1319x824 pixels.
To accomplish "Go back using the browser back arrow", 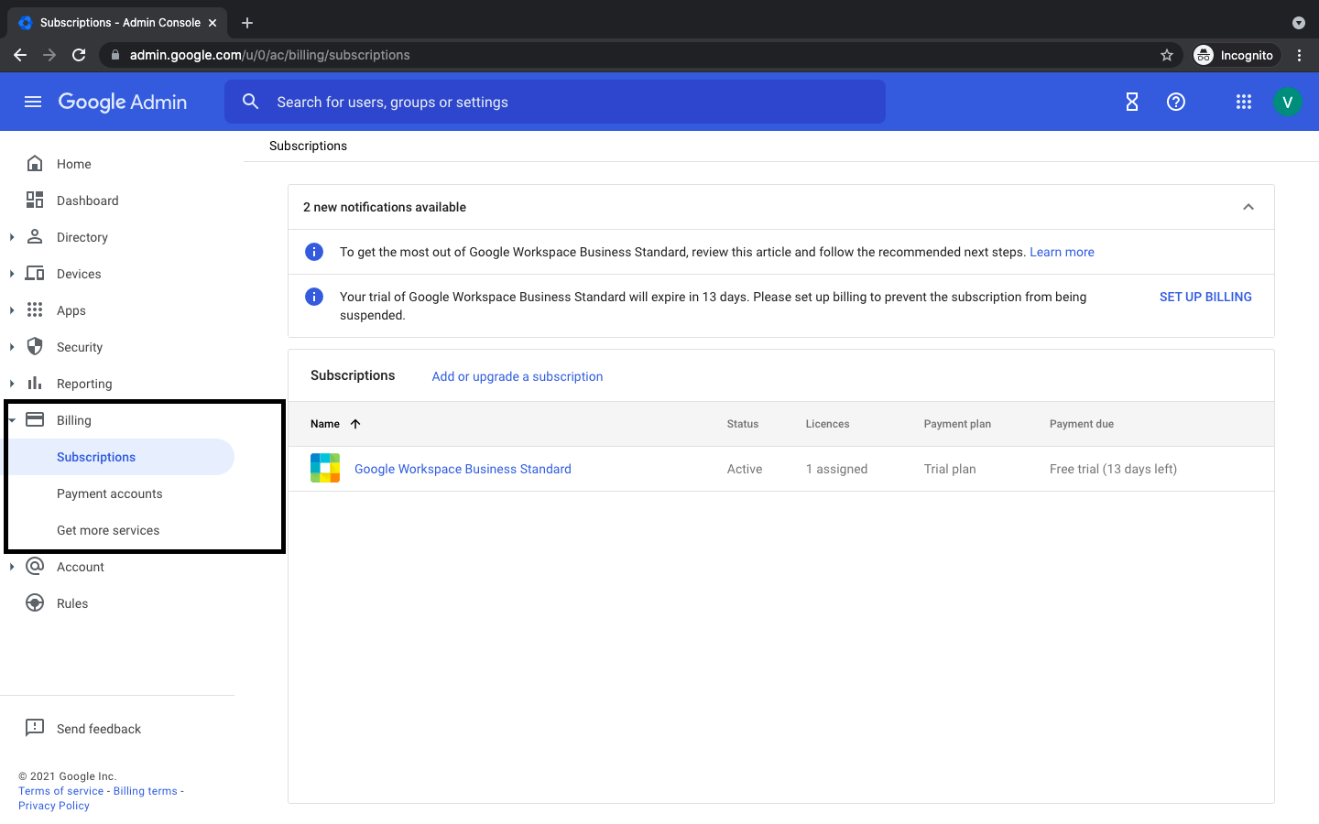I will (20, 55).
